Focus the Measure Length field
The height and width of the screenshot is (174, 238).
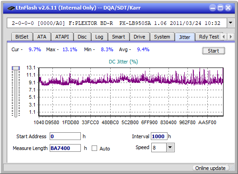(x=65, y=148)
